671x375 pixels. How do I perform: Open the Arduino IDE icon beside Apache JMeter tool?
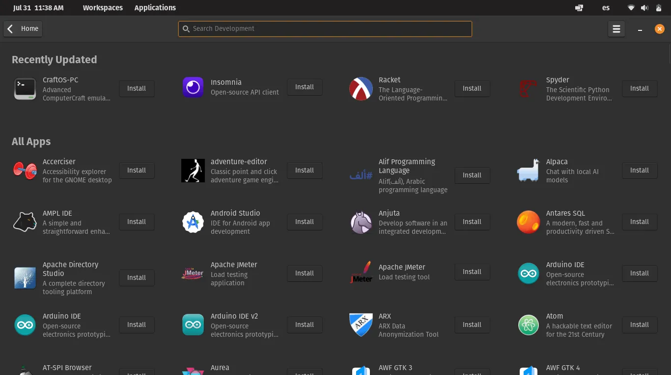coord(528,274)
